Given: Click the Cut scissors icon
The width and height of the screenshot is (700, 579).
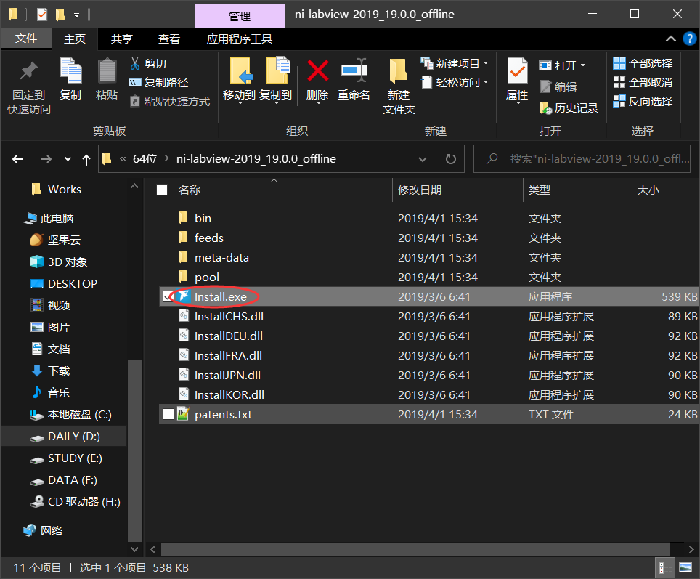Looking at the screenshot, I should [135, 63].
